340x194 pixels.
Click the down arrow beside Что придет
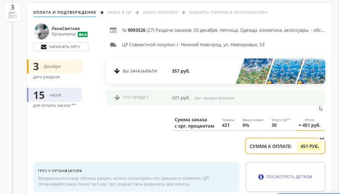tap(117, 98)
